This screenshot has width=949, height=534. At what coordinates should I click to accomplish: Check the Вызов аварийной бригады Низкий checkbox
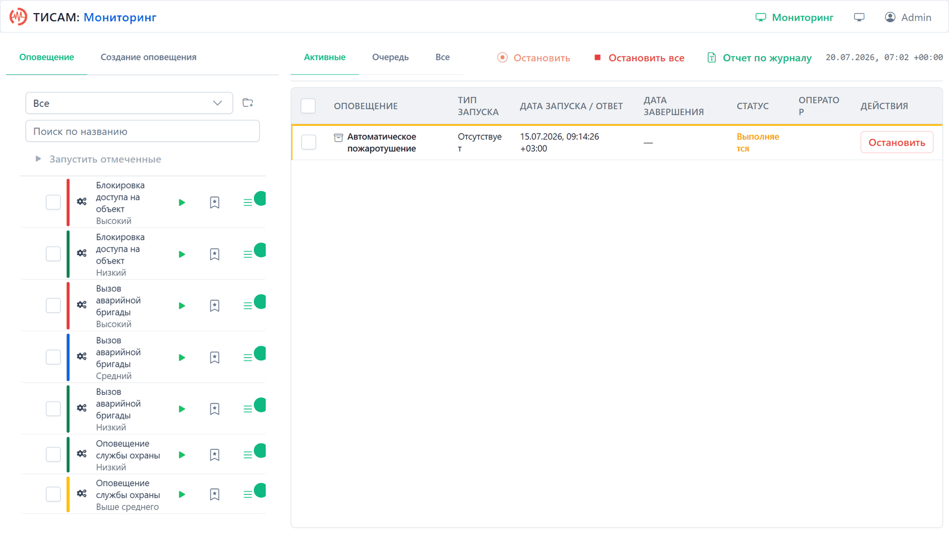point(53,409)
